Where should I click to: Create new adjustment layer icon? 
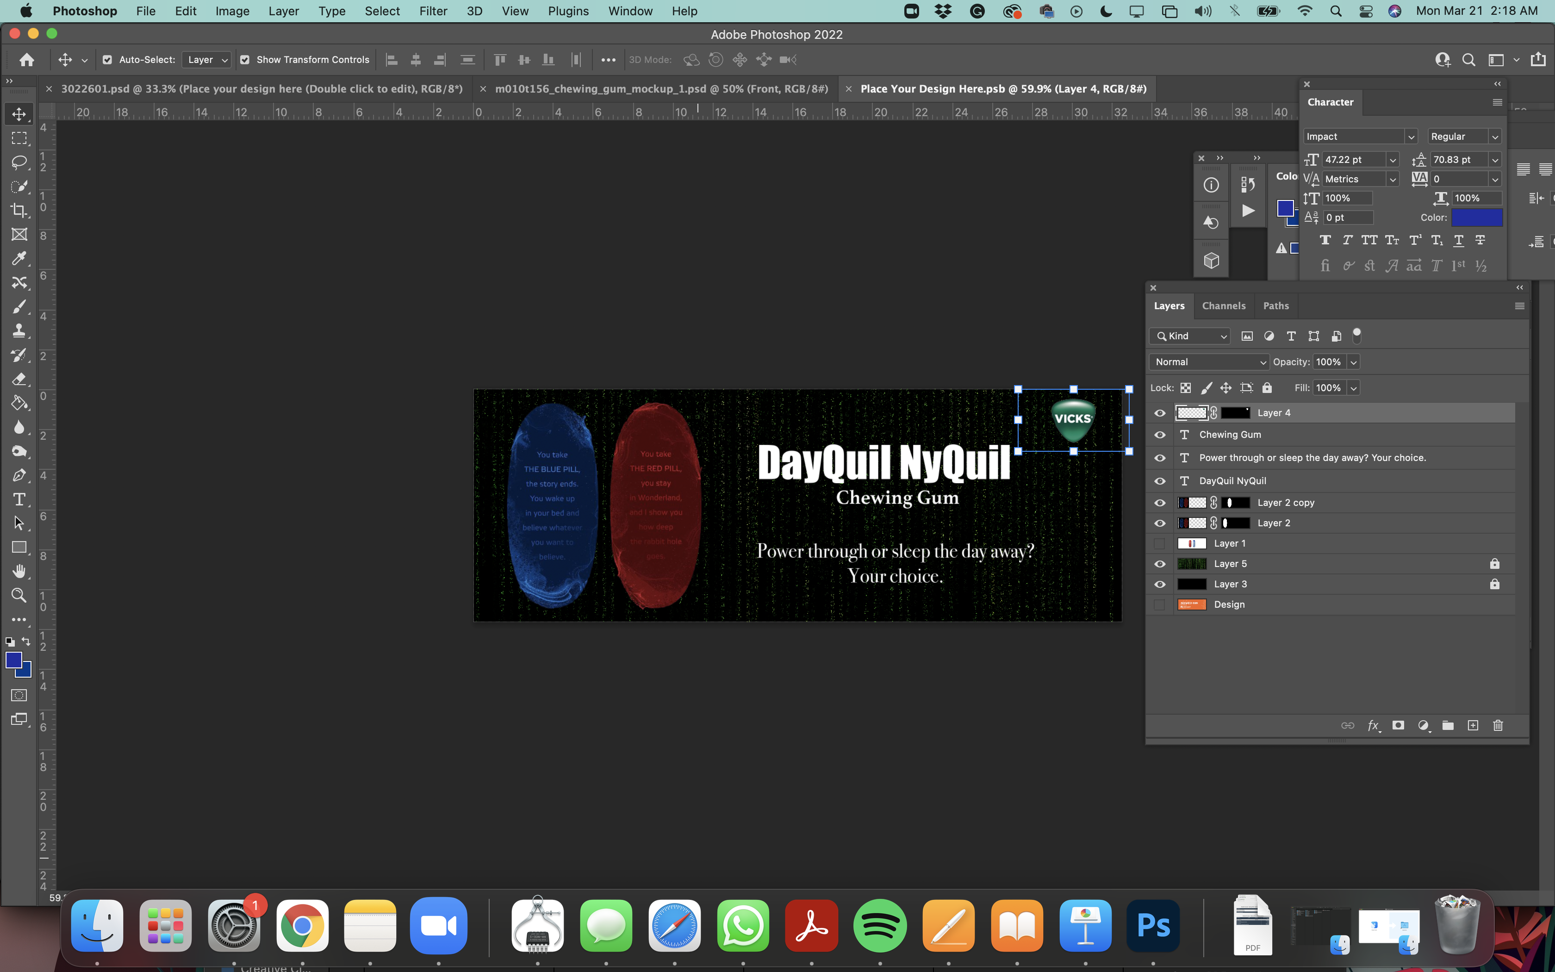click(x=1423, y=725)
